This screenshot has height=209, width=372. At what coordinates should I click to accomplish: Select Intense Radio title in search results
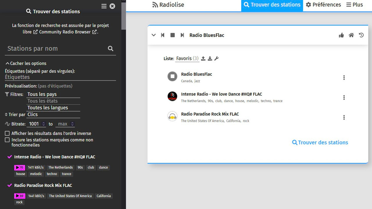point(55,157)
